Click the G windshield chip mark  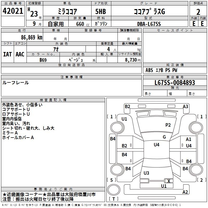[x=164, y=137]
